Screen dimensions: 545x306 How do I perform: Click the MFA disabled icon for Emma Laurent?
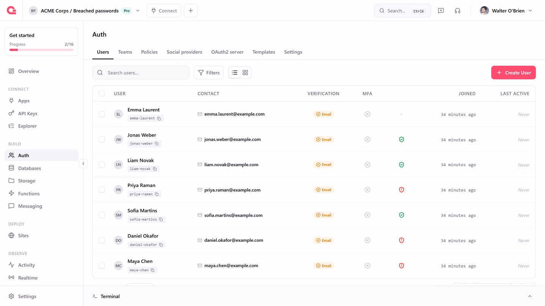point(367,114)
